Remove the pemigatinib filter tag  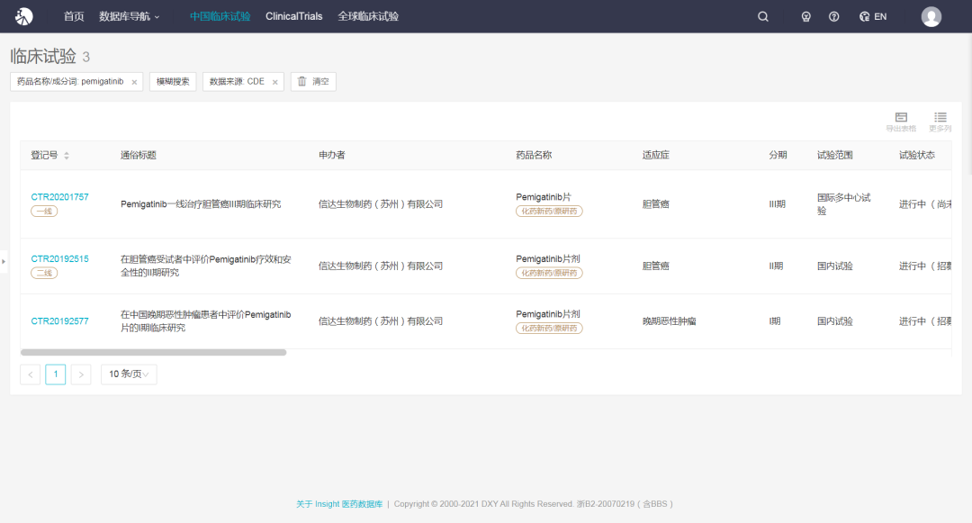[134, 82]
